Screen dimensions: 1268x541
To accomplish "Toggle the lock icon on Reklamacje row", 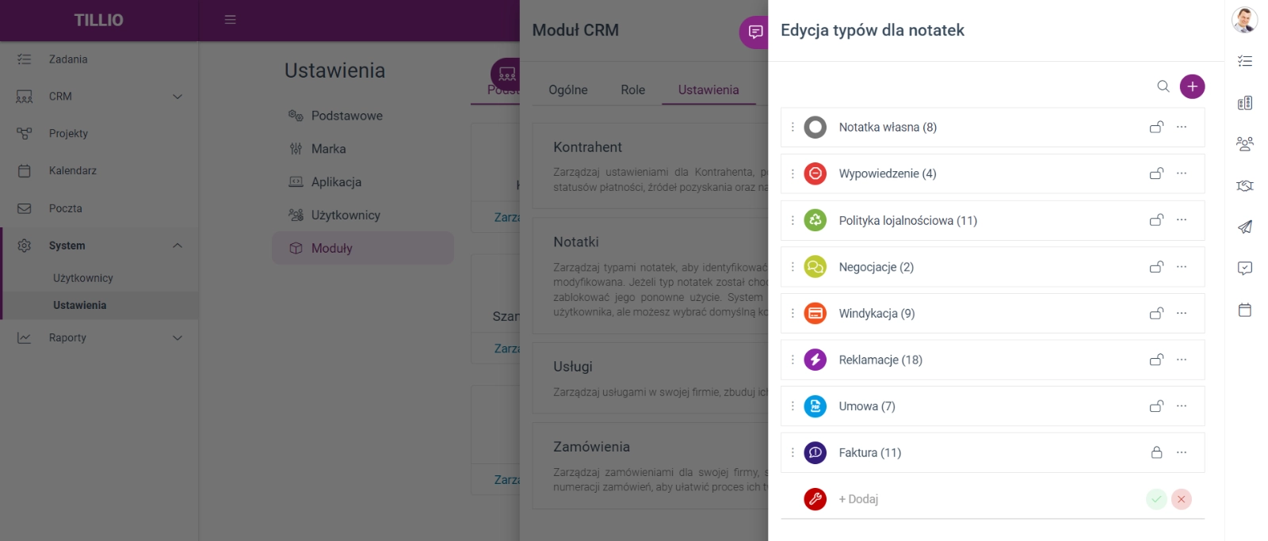I will click(x=1156, y=360).
